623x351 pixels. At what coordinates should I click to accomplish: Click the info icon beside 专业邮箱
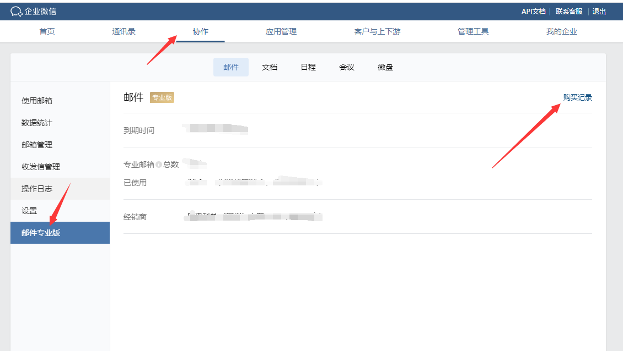(159, 164)
